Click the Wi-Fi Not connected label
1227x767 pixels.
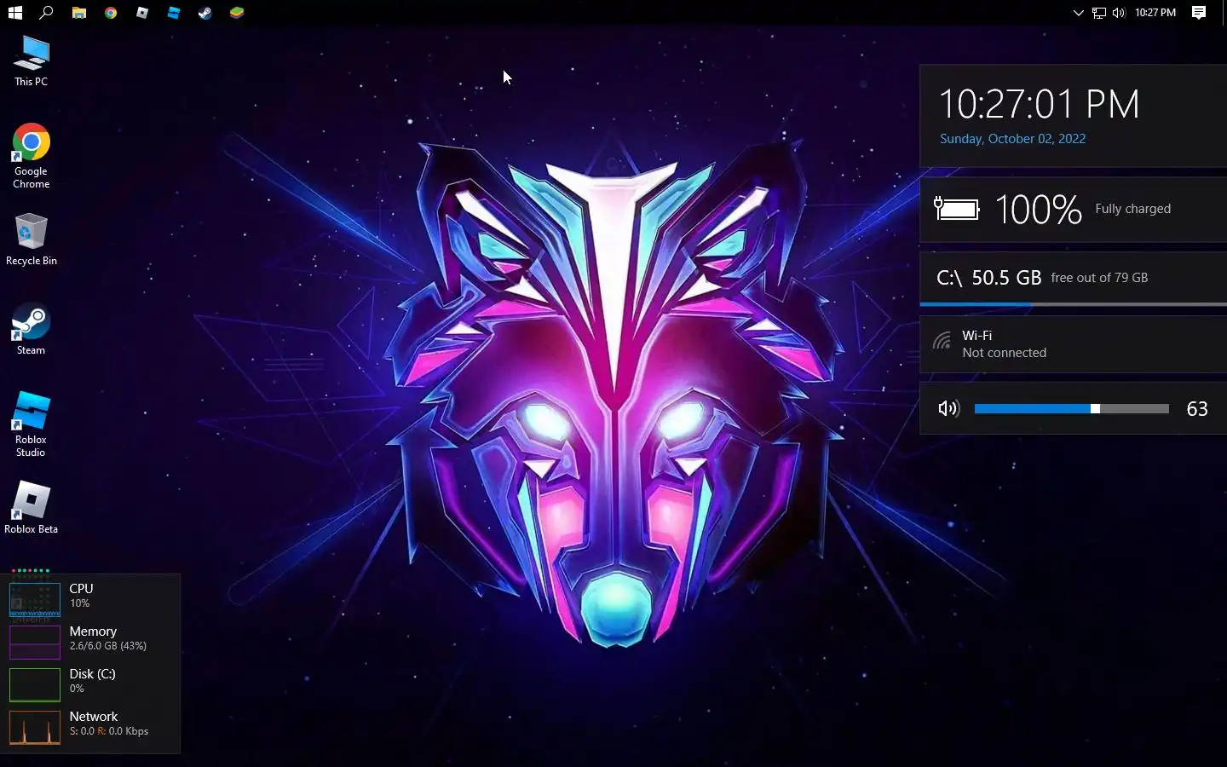point(1005,344)
